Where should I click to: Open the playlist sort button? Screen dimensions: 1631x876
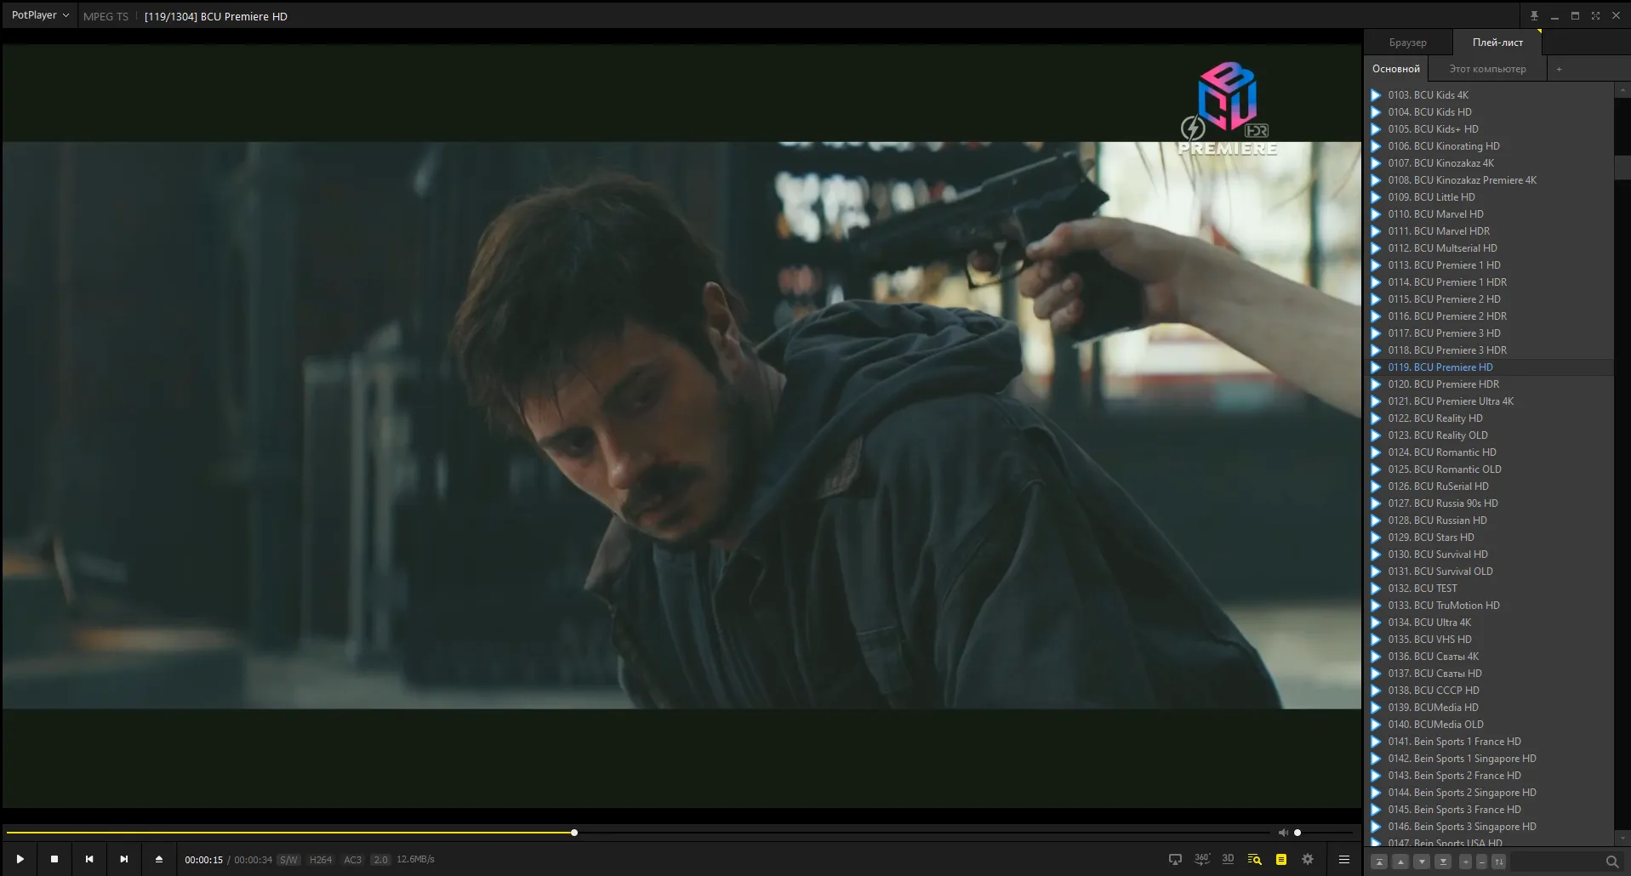(x=1499, y=862)
